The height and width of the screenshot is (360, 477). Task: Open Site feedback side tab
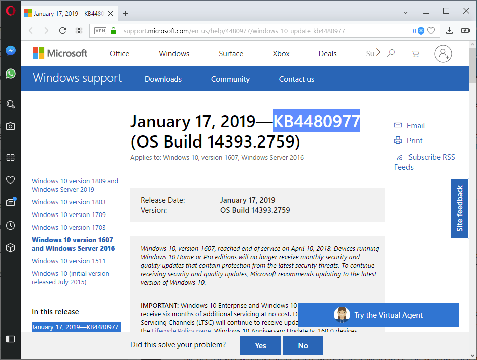[x=459, y=208]
